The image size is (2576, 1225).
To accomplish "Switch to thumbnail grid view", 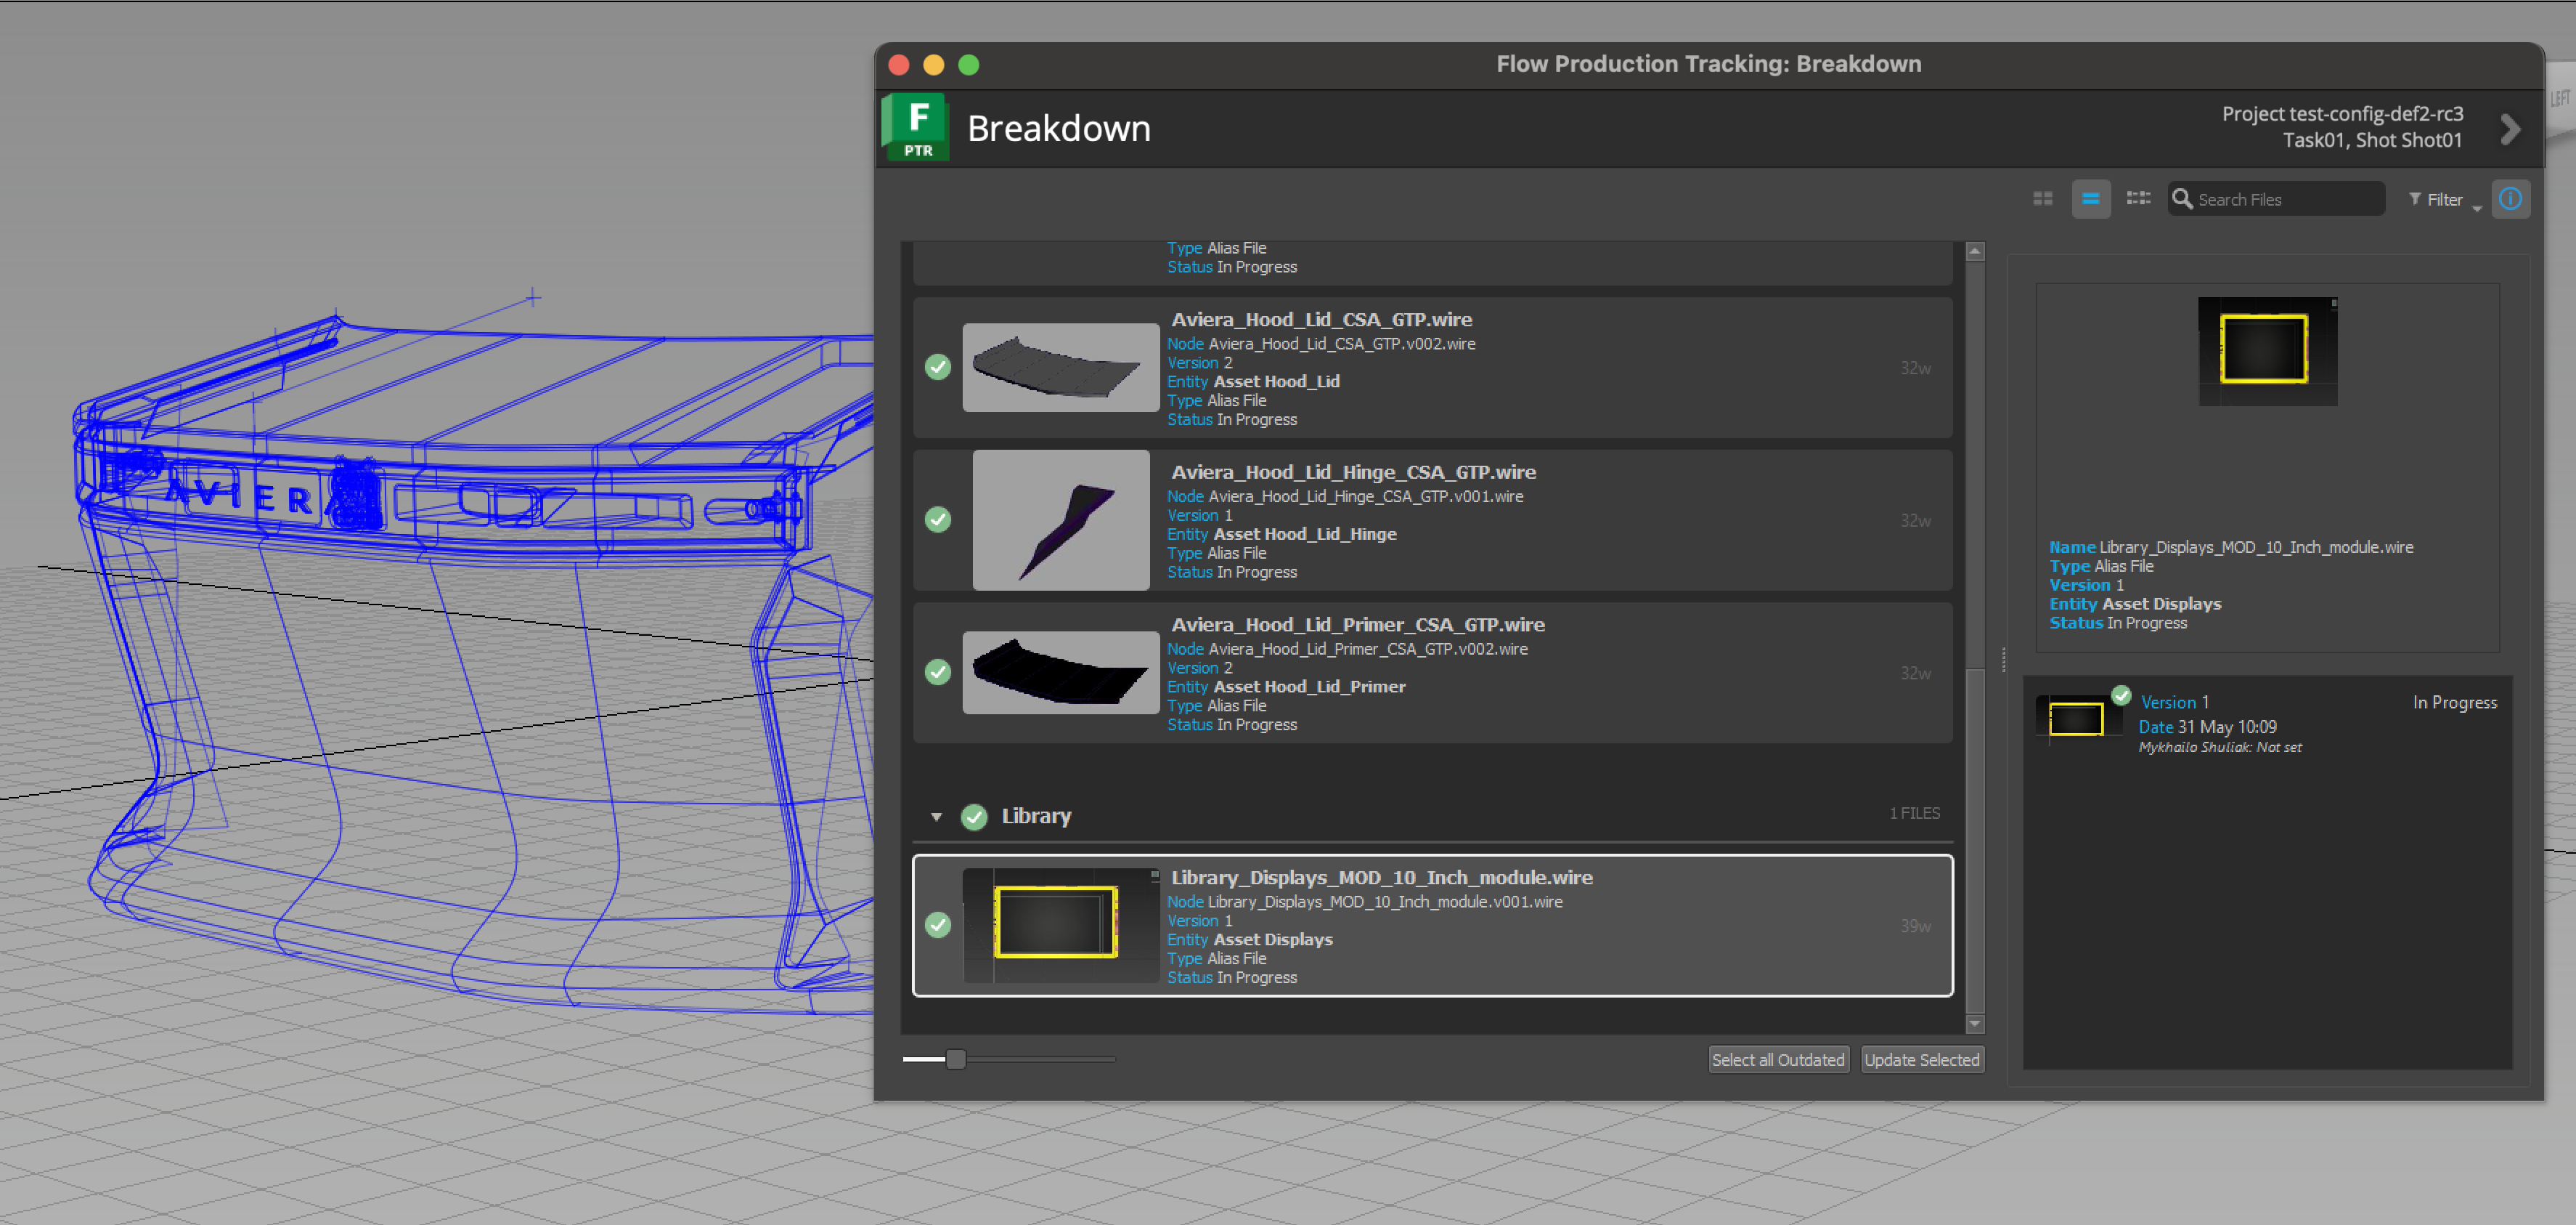I will [2042, 199].
